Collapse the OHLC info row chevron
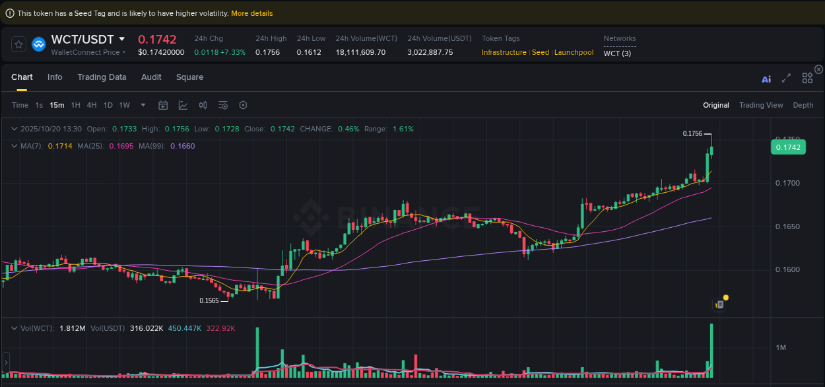Viewport: 825px width, 387px height. point(15,129)
